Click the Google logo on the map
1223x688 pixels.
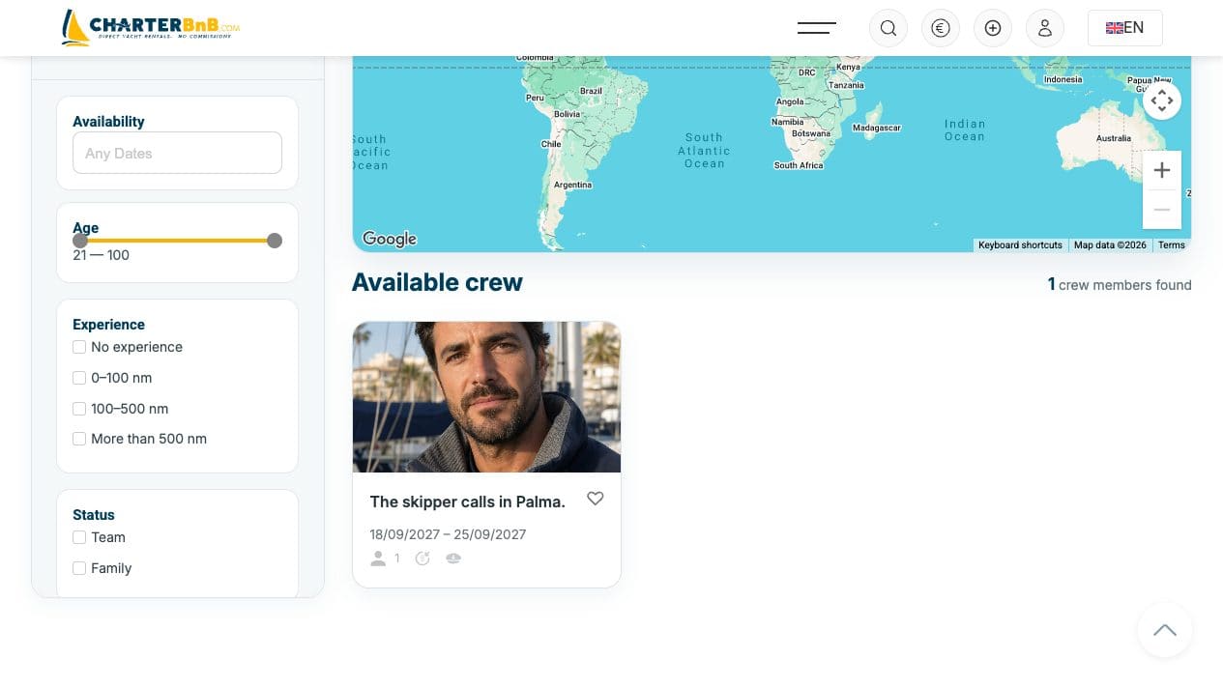tap(390, 239)
